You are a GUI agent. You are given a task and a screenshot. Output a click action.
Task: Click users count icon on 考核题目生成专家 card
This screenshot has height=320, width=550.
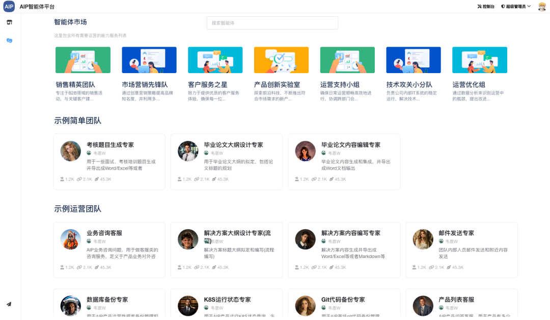click(62, 179)
